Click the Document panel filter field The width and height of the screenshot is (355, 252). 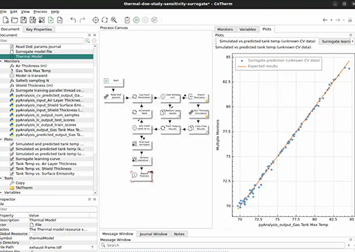tap(42, 41)
